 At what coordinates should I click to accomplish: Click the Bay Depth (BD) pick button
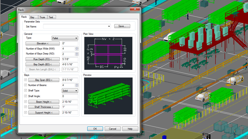[43, 64]
